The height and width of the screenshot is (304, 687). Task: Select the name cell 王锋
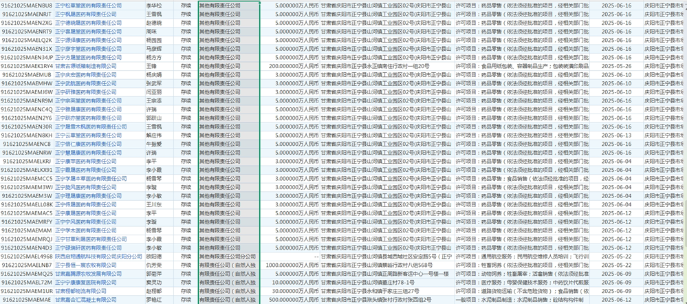(151, 65)
